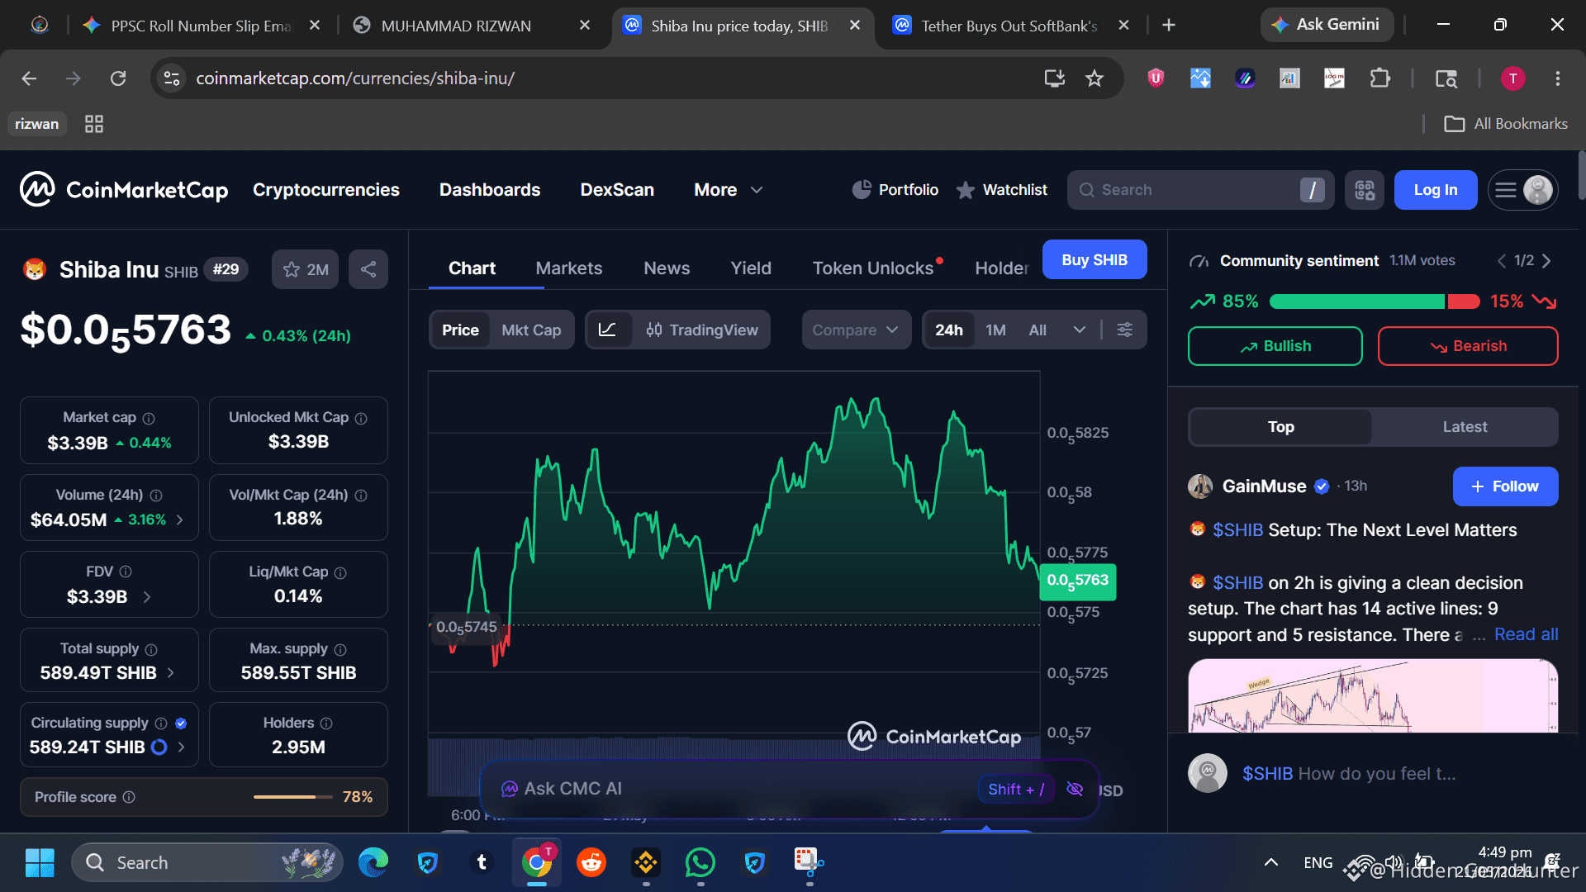
Task: Show Holders info icon
Action: click(326, 724)
